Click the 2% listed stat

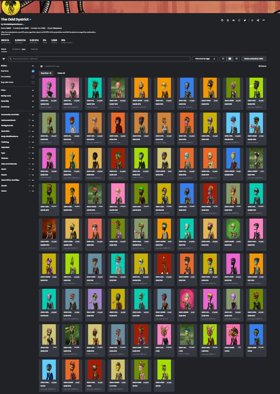44,41
